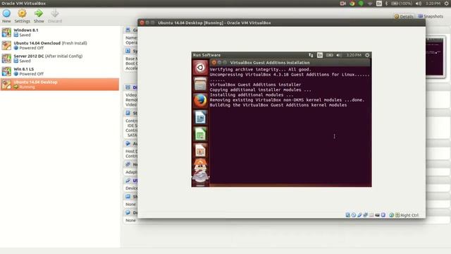Open LibreOffice Writer in guest launcher
Image resolution: width=451 pixels, height=254 pixels.
[200, 118]
